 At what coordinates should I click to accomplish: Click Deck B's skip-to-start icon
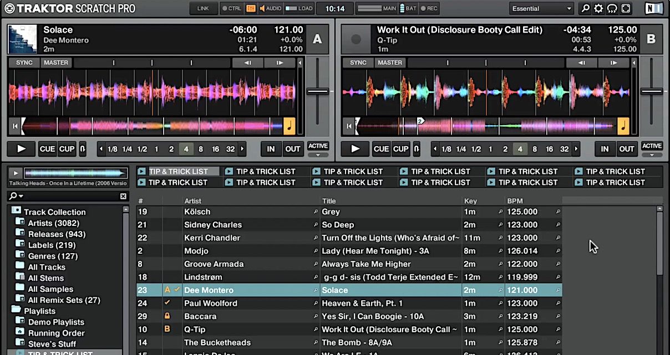(348, 126)
